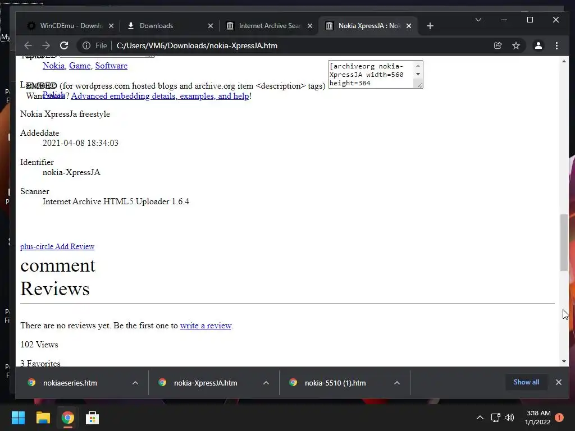This screenshot has width=575, height=431.
Task: Open downloaded nokiaeseries.htm file
Action: [70, 383]
